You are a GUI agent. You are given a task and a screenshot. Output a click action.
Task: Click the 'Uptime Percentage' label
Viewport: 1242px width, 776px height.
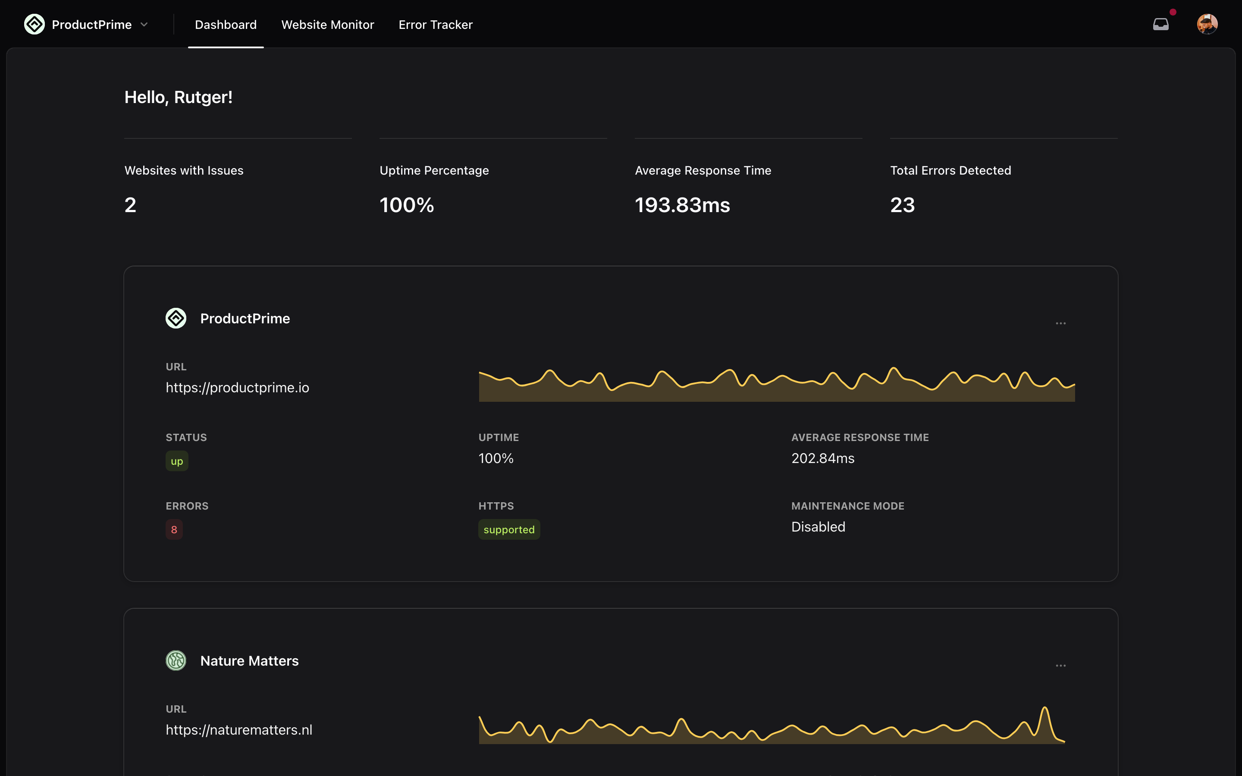pos(434,170)
